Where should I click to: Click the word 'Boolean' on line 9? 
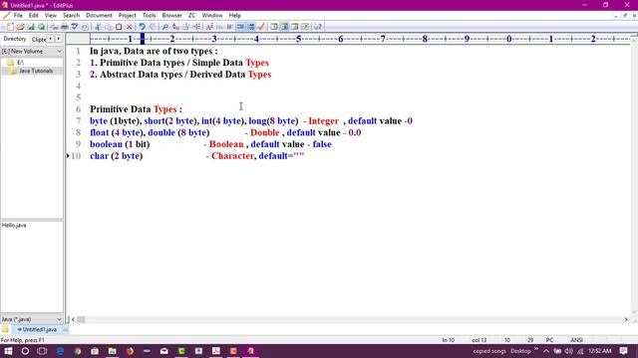[226, 144]
